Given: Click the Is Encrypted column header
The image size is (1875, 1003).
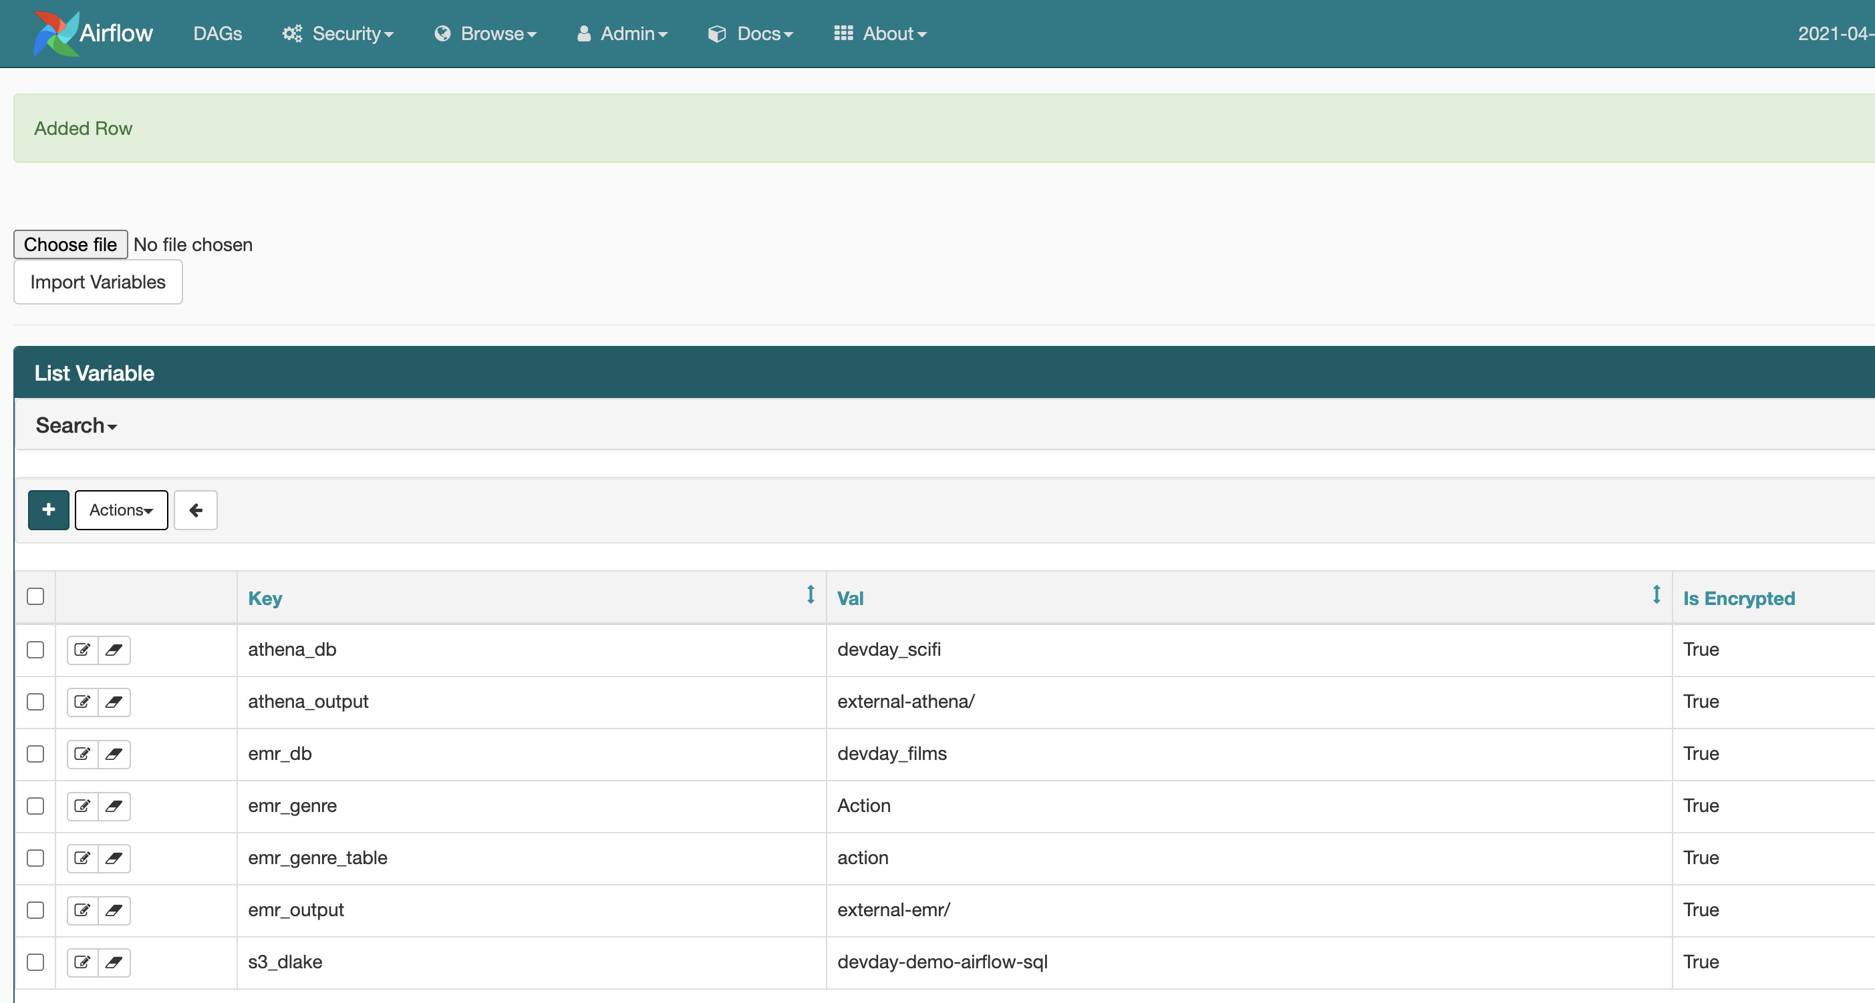Looking at the screenshot, I should 1738,598.
